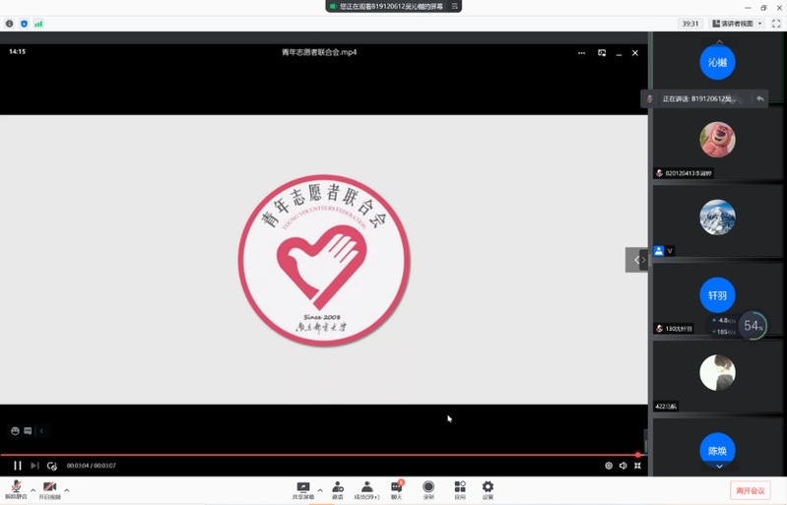
Task: Click the video player volume icon
Action: pyautogui.click(x=623, y=466)
